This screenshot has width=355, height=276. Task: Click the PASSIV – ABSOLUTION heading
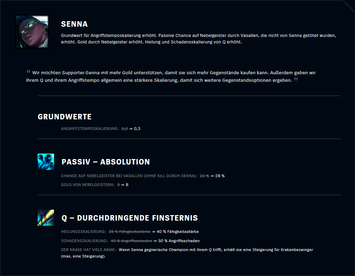pyautogui.click(x=106, y=162)
